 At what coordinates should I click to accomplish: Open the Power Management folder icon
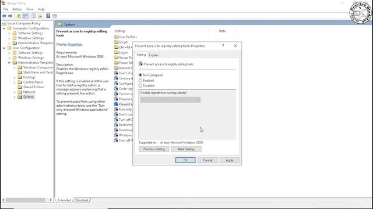(116, 63)
